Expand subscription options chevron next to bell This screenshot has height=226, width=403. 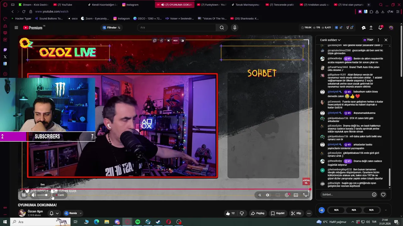57,213
